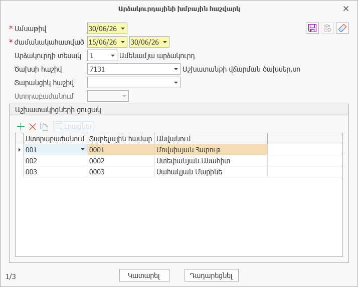Screen dimensions: 358x287
Task: Click the Դադարեցնել button
Action: [212, 275]
